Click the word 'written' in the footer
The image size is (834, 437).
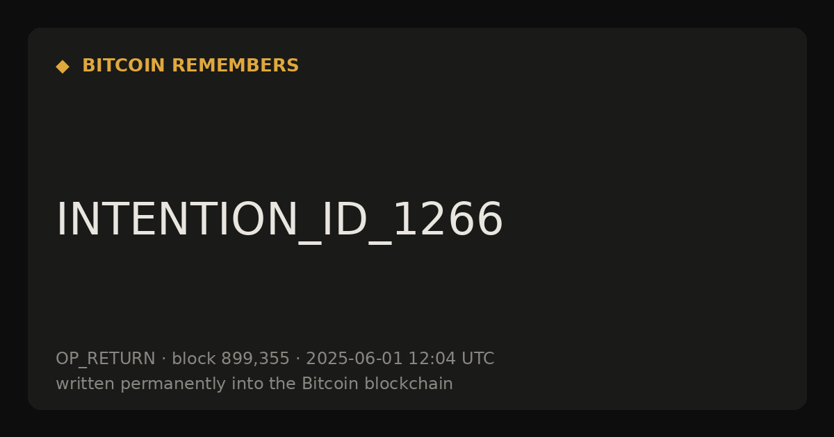[85, 384]
